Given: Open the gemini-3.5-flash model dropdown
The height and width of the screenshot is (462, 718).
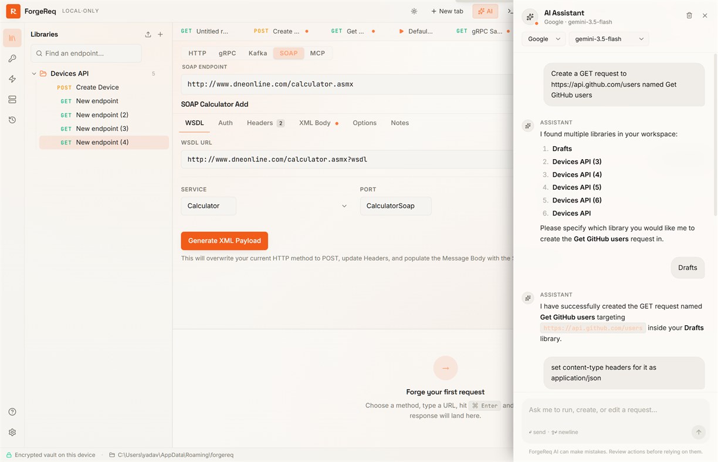Looking at the screenshot, I should [x=609, y=39].
